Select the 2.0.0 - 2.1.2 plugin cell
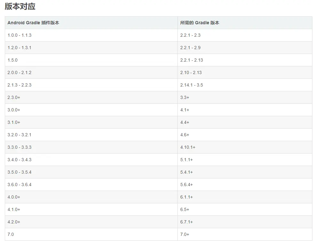The height and width of the screenshot is (241, 313). [20, 72]
